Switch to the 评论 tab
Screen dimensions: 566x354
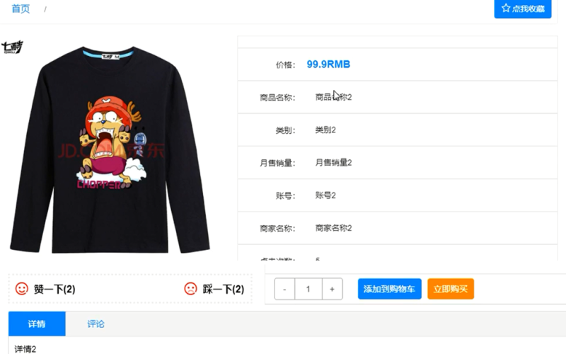(96, 324)
